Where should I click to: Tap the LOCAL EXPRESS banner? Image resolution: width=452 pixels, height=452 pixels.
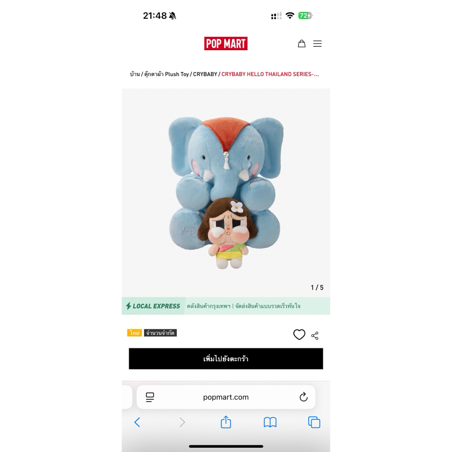click(226, 306)
